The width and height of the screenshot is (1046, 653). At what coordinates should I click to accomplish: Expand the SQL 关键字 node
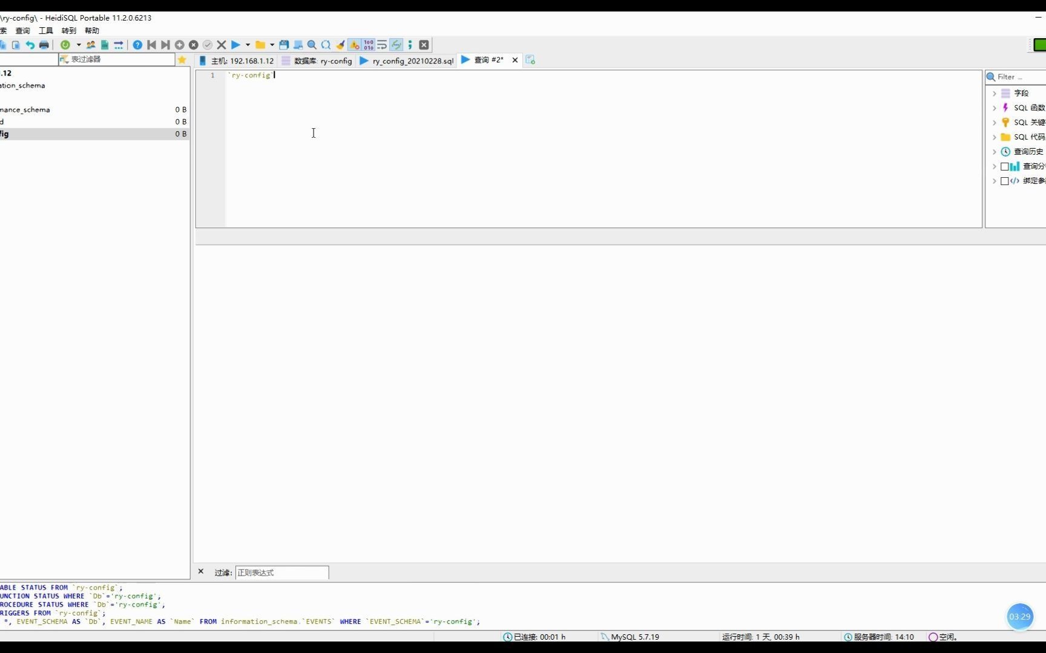pos(995,122)
